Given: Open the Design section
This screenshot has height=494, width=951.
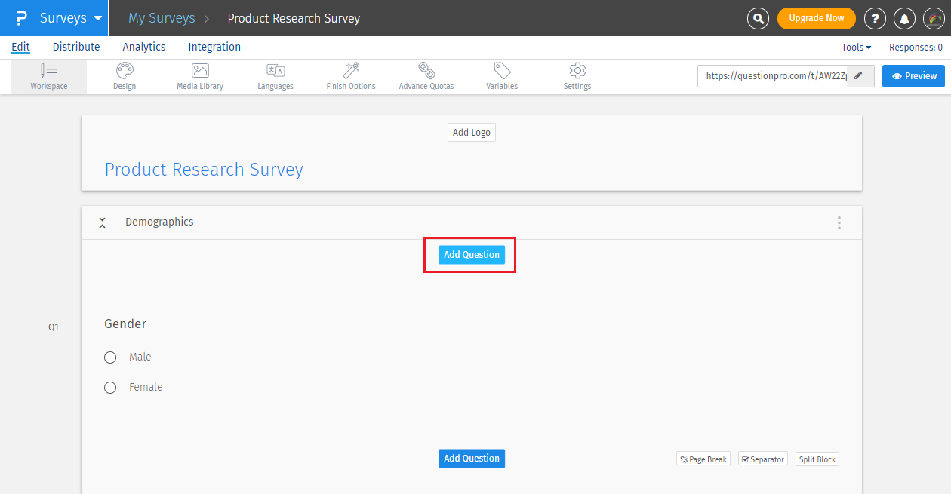Looking at the screenshot, I should pyautogui.click(x=124, y=75).
